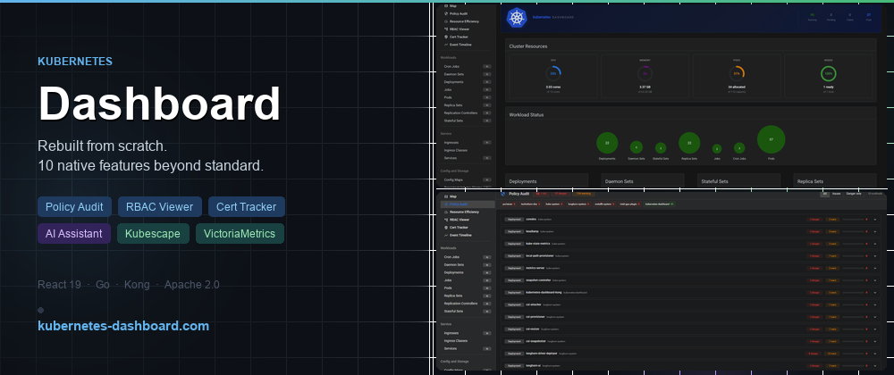Expand the local-path-provisioner row chevron
The height and width of the screenshot is (375, 894).
(874, 256)
